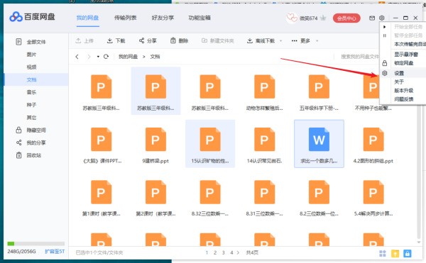
Task: Open the 会员中心 button
Action: coord(346,18)
